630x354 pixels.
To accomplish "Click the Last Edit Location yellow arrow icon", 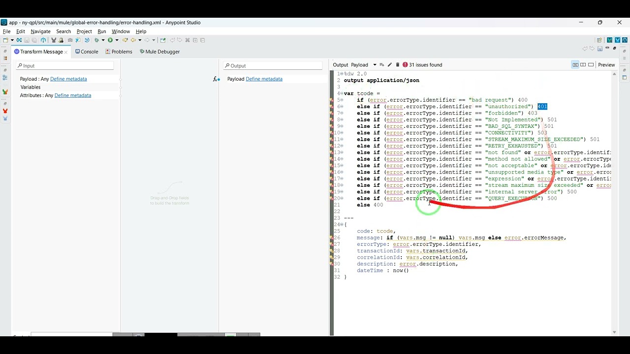I will click(125, 40).
